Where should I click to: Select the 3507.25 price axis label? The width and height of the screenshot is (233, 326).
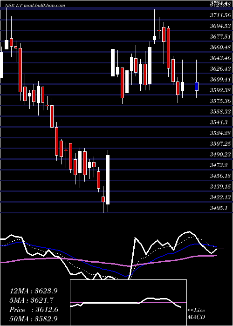[x=220, y=144]
